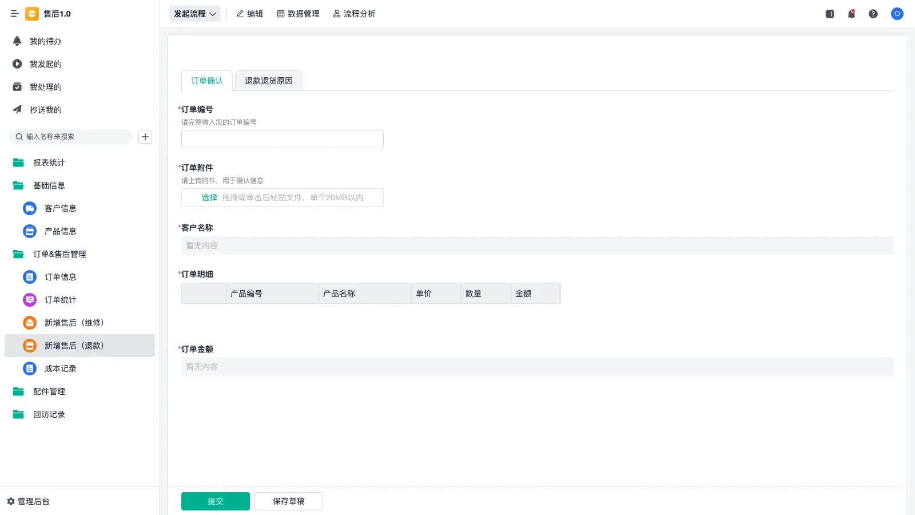Expand the 回访记录 folder
Viewport: 915px width, 515px height.
[49, 414]
